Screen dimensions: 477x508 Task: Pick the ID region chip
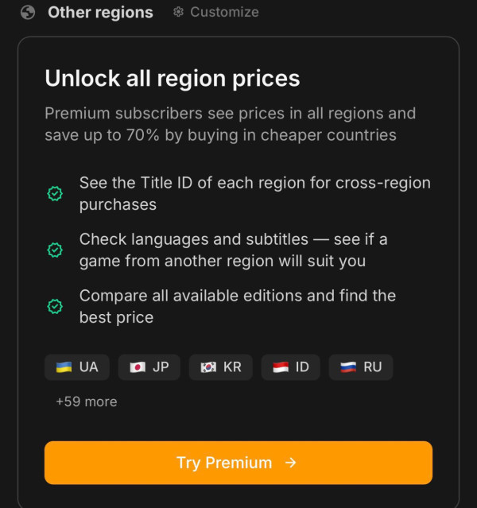coord(291,367)
